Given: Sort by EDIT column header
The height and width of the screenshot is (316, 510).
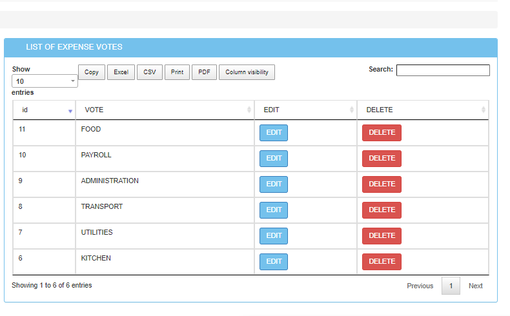Looking at the screenshot, I should (x=305, y=110).
